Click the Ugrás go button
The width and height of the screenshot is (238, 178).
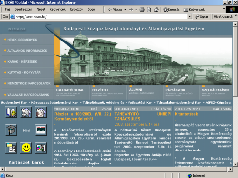pos(202,16)
